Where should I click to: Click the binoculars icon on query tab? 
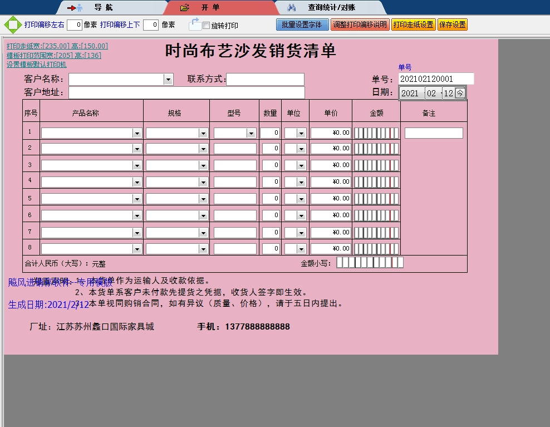tap(291, 8)
